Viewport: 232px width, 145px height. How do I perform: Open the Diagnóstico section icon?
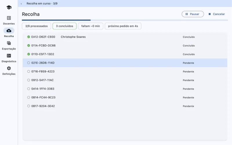[9, 56]
